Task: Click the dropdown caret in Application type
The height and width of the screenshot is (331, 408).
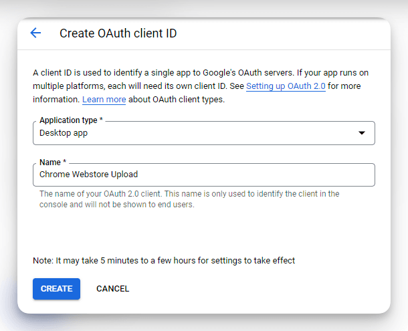Action: click(x=362, y=133)
